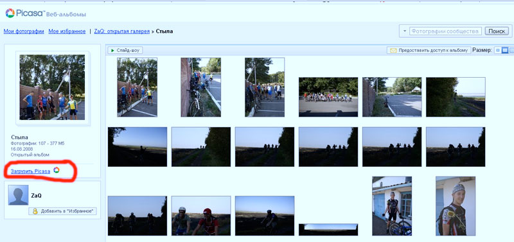Click ZaQ's profile avatar picture
This screenshot has width=514, height=242.
[x=19, y=195]
